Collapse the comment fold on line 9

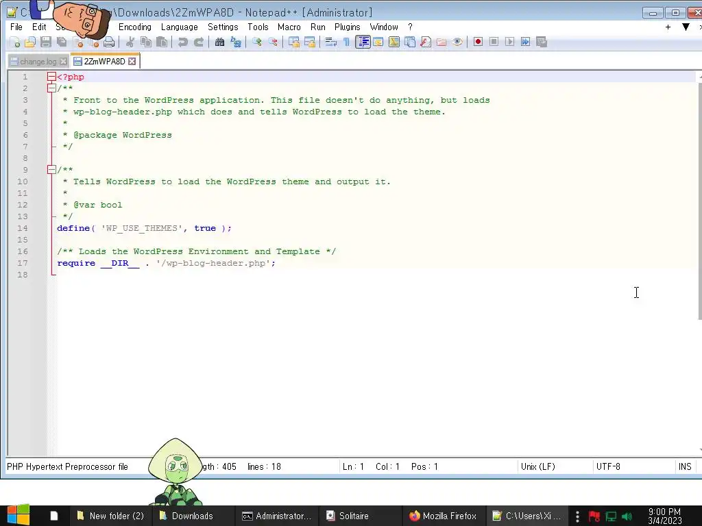tap(51, 170)
